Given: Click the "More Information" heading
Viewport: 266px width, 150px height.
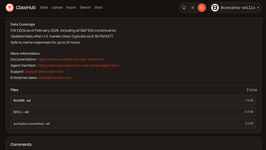Looking at the screenshot, I should (x=25, y=53).
